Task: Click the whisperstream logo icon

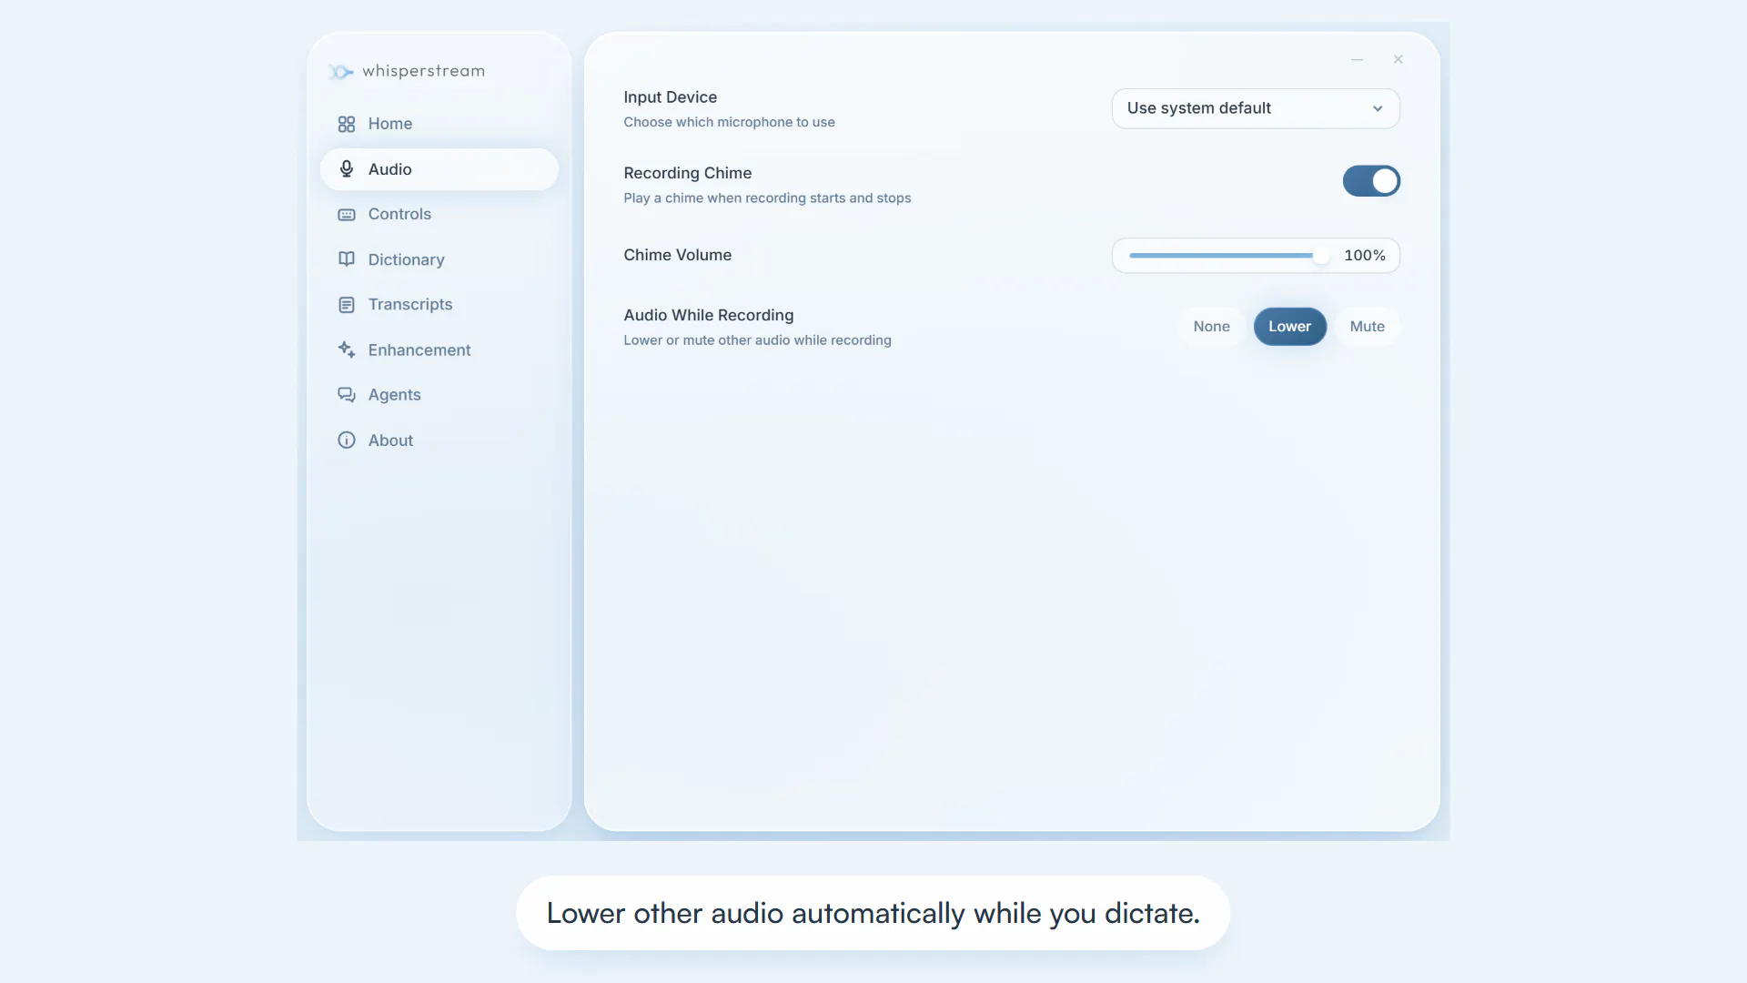Action: (340, 71)
